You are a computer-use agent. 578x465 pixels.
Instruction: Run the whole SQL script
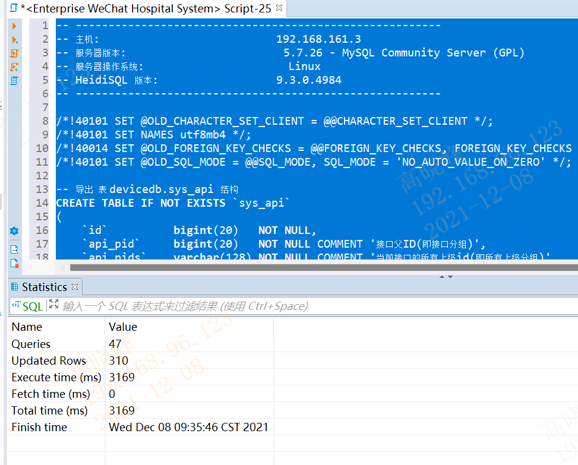14,53
